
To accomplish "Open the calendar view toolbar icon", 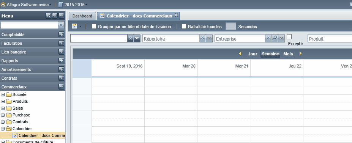I will point(74,27).
